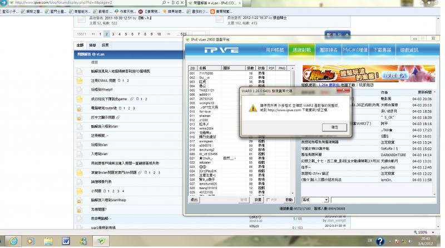Open the thread 打中文顯示問題

point(103,117)
